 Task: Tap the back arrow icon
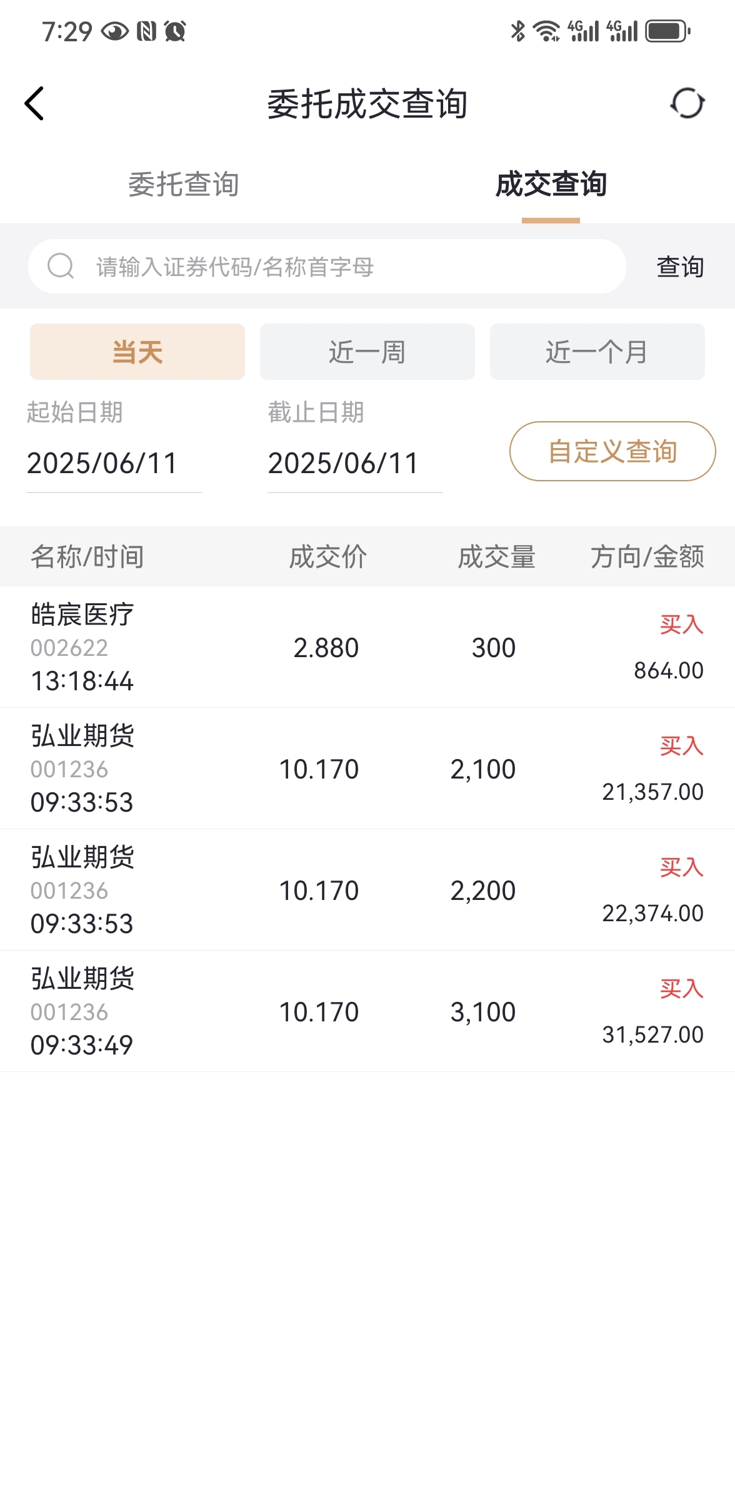pyautogui.click(x=34, y=103)
